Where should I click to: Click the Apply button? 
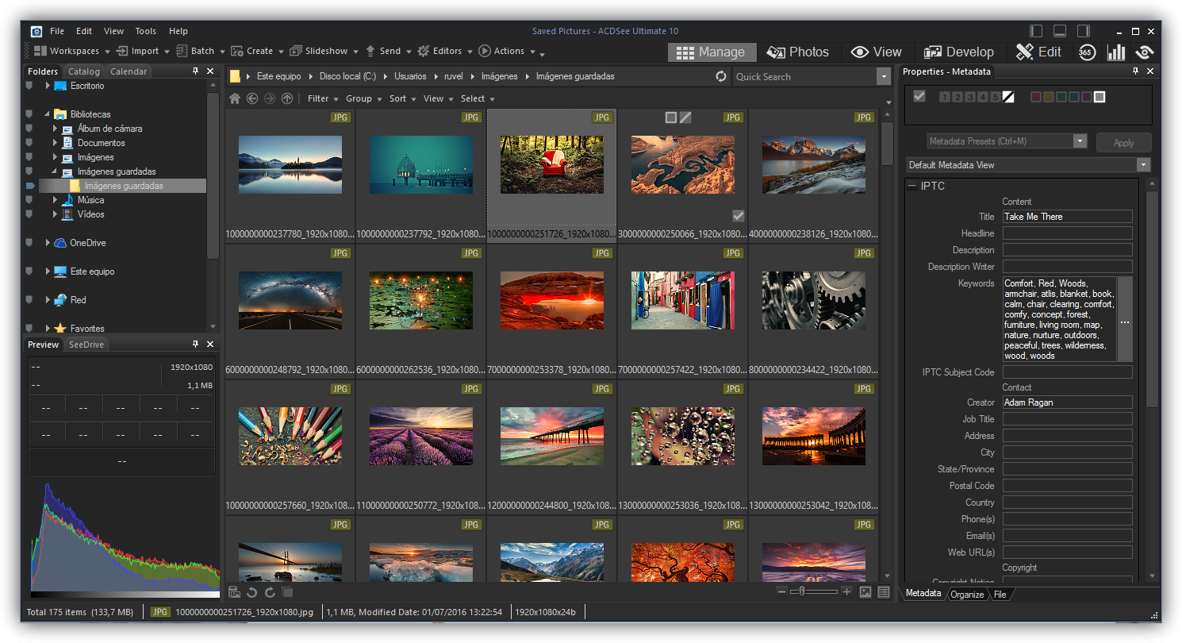(1123, 143)
